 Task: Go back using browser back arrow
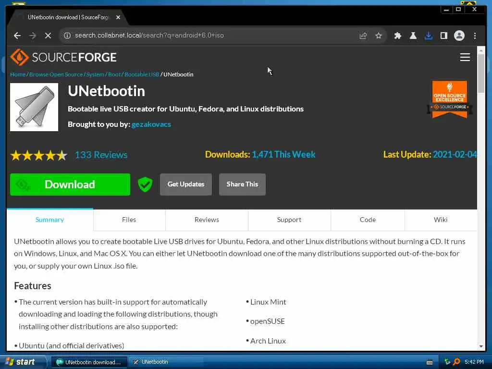(x=17, y=36)
